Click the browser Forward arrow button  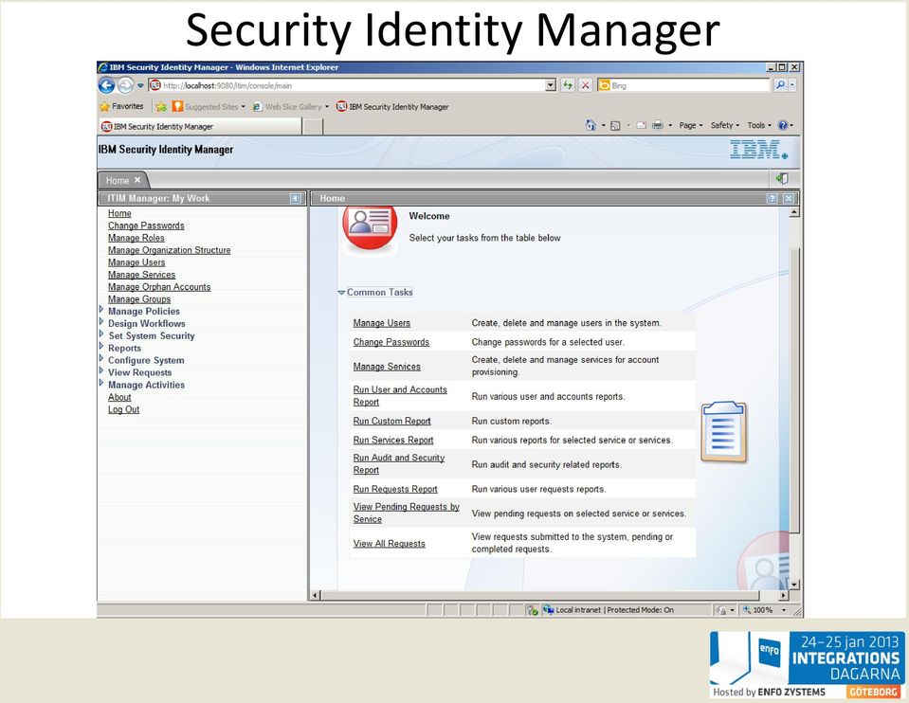coord(125,86)
